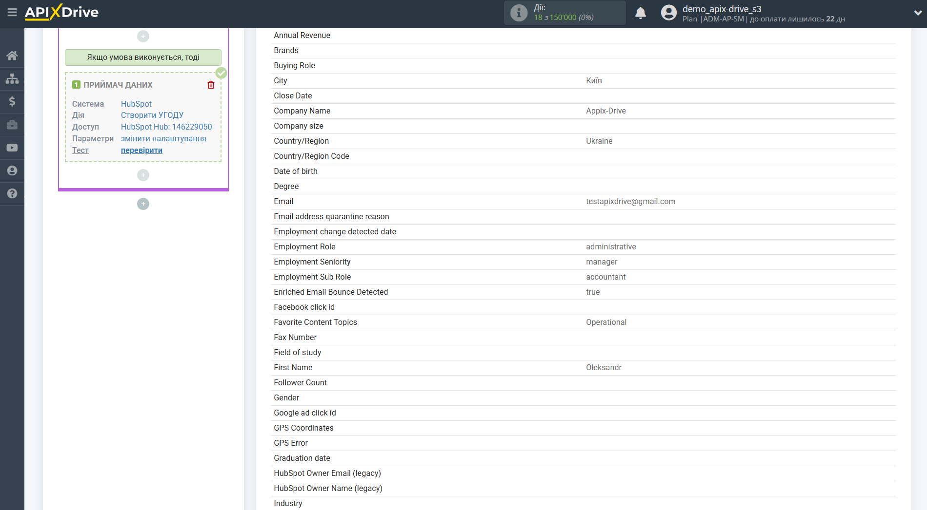Open the notifications bell
Viewport: 927px width, 510px height.
tap(641, 13)
